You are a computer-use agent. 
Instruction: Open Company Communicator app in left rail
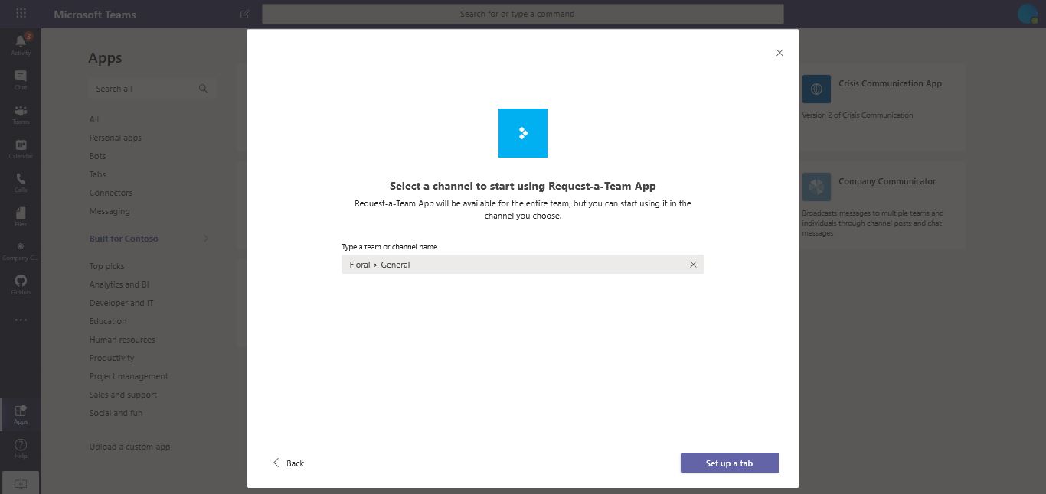21,251
